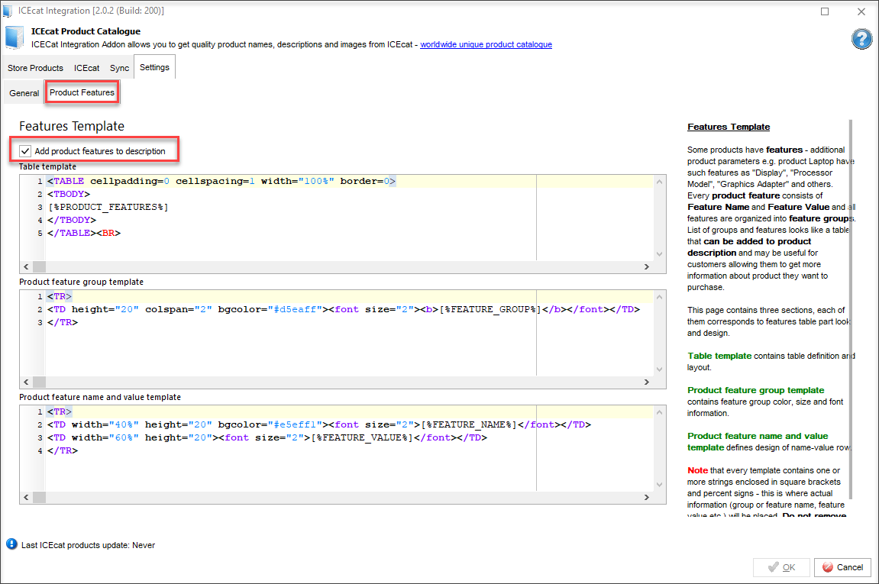Click scroll-up arrow of feature group template editor
This screenshot has width=879, height=584.
659,297
